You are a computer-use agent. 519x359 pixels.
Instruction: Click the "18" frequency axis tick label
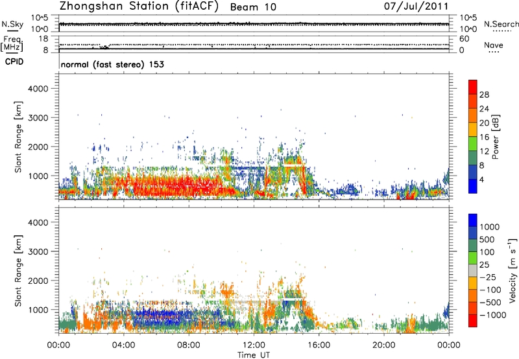43,39
